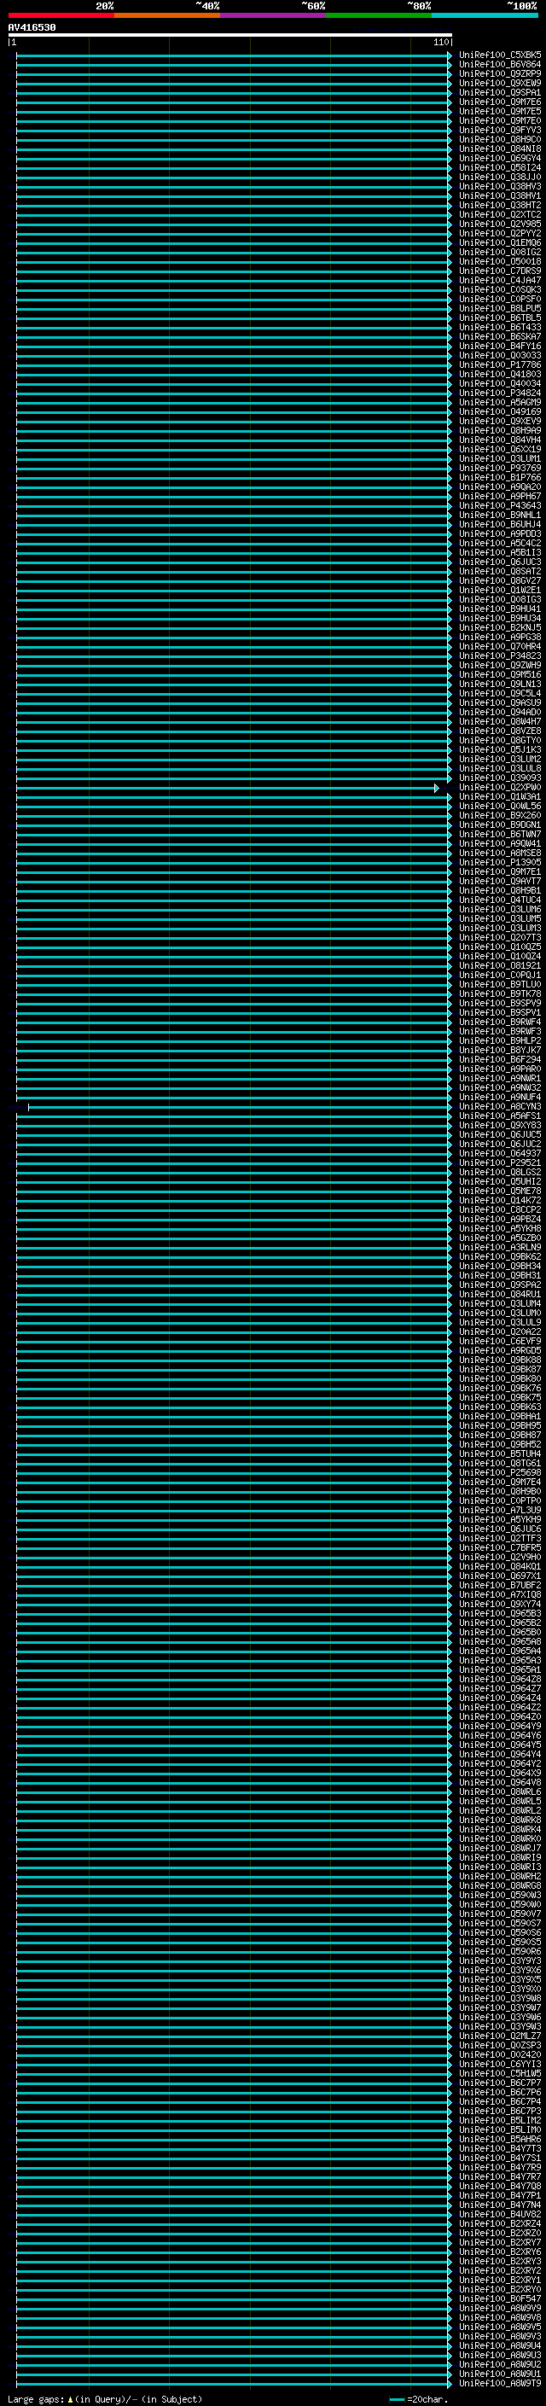Open hit UniRef100_C5XBK5
This screenshot has width=546, height=2406.
500,55
